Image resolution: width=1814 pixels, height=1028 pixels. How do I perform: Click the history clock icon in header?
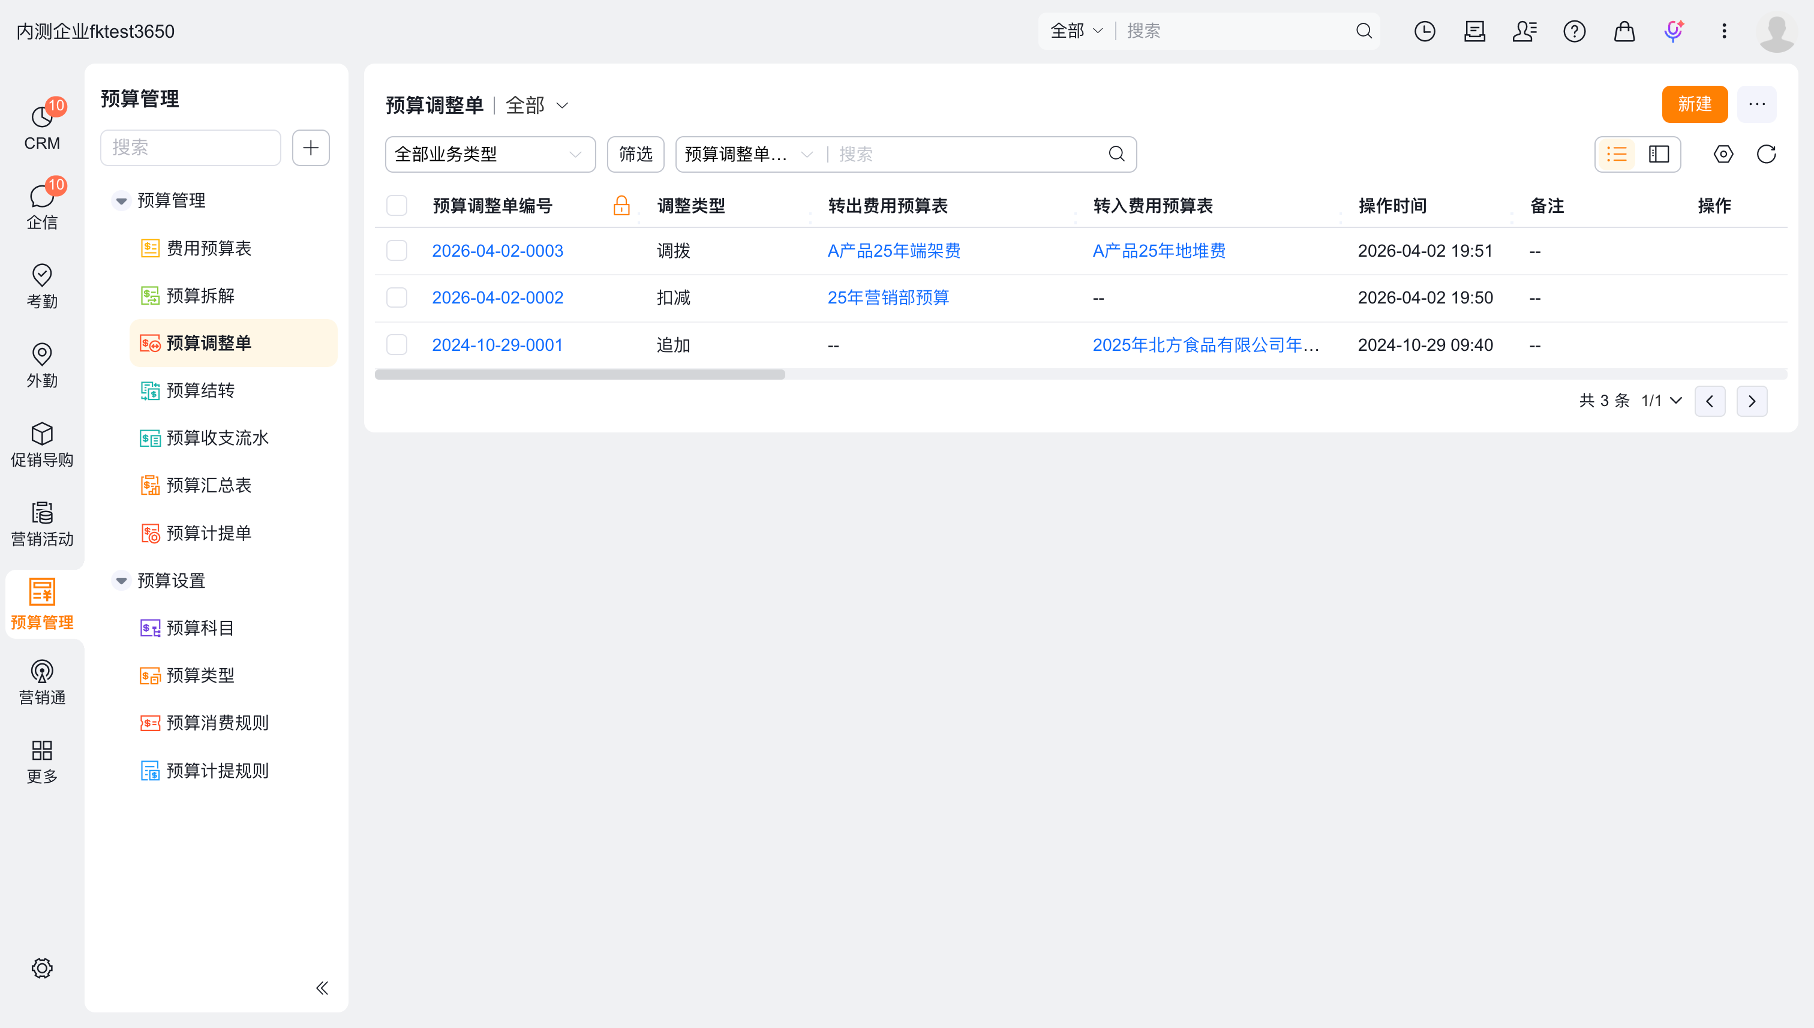[1425, 31]
